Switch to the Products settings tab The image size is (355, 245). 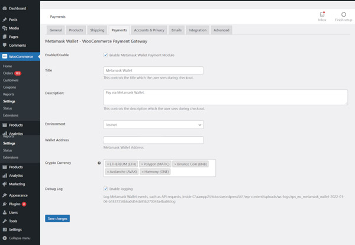[76, 30]
